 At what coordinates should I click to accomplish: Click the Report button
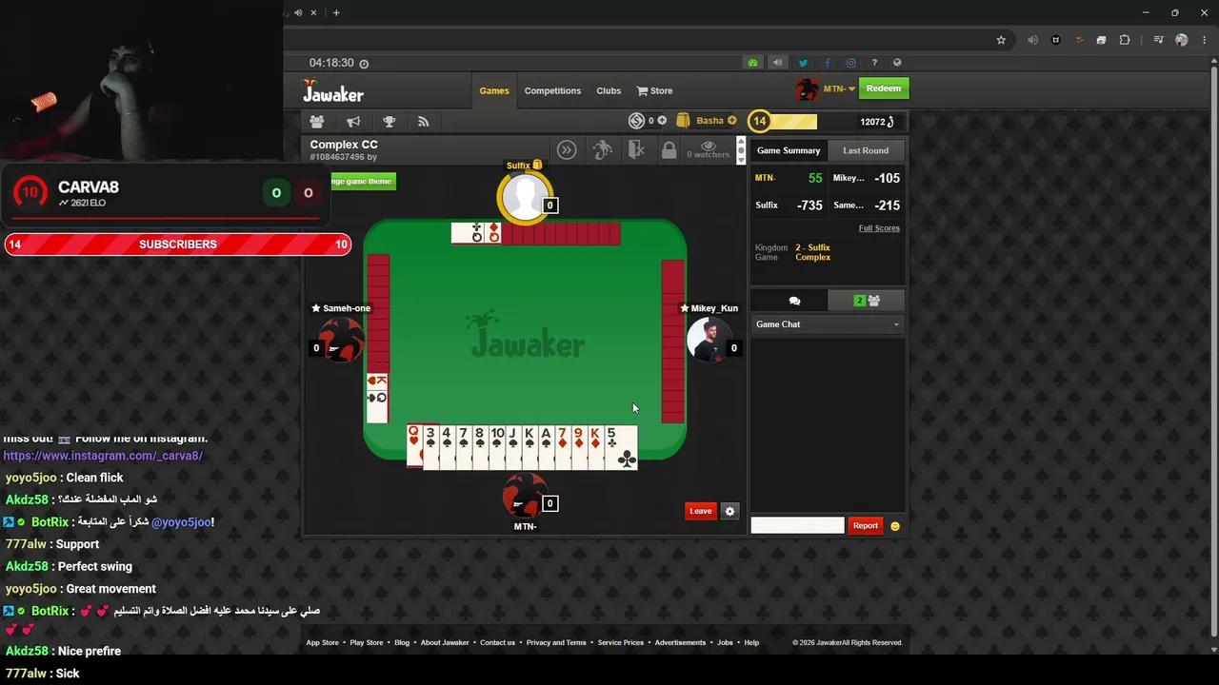pos(865,526)
